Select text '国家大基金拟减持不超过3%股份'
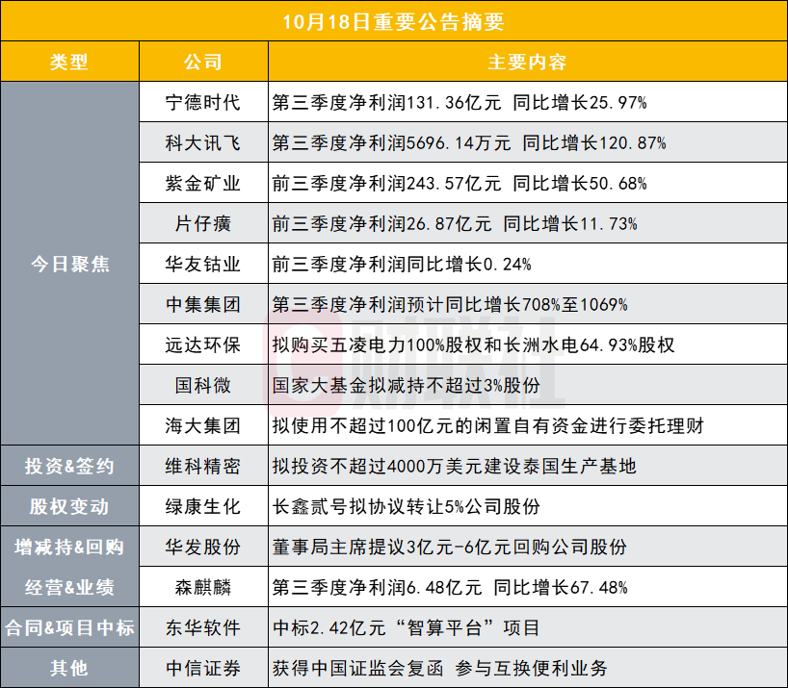The image size is (788, 688). click(407, 386)
